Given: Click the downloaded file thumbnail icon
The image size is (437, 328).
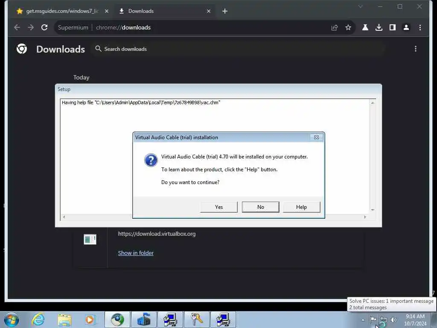Looking at the screenshot, I should tap(90, 239).
